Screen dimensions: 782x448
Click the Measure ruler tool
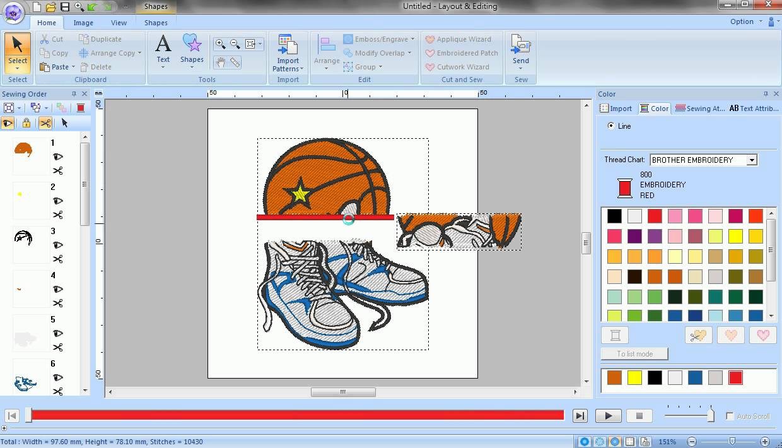click(x=235, y=62)
